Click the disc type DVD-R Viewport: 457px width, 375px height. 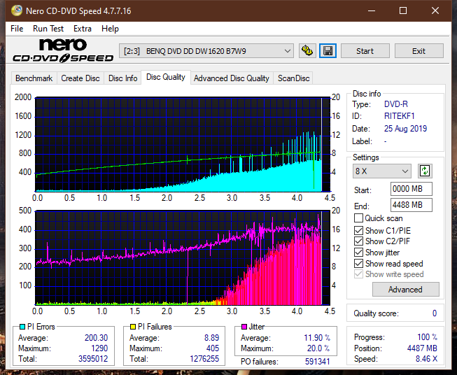click(396, 104)
